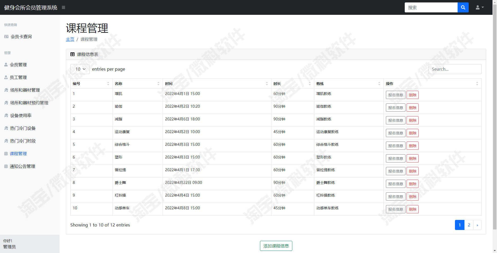Sort table by 名称 column arrows
497x253 pixels.
click(158, 84)
